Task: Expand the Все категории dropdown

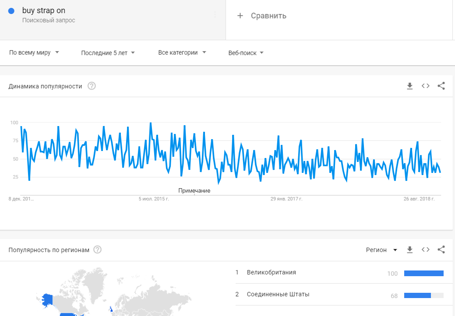Action: pyautogui.click(x=182, y=53)
